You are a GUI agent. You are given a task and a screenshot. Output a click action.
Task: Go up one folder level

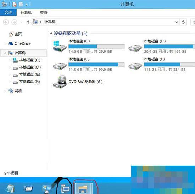(x=28, y=22)
